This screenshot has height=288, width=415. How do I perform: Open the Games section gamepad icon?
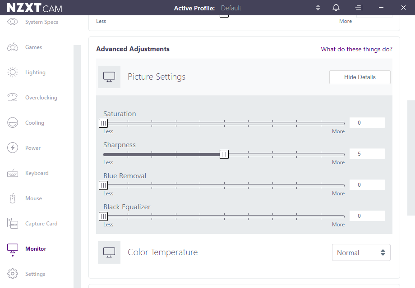pos(13,47)
